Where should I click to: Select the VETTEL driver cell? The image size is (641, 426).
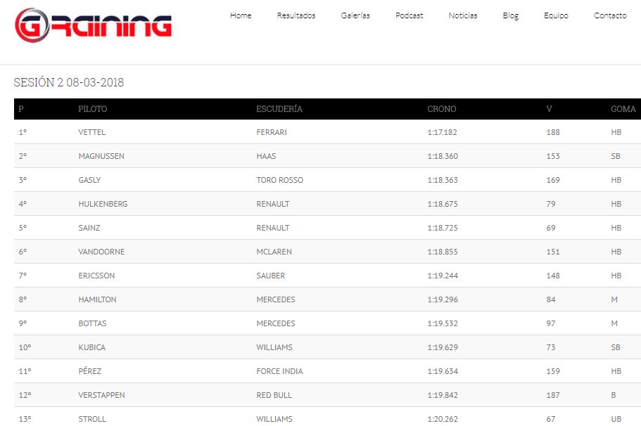92,132
